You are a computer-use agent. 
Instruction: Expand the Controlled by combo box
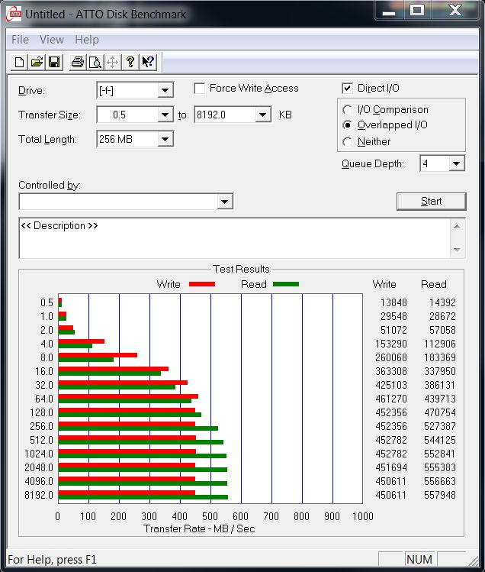(224, 202)
